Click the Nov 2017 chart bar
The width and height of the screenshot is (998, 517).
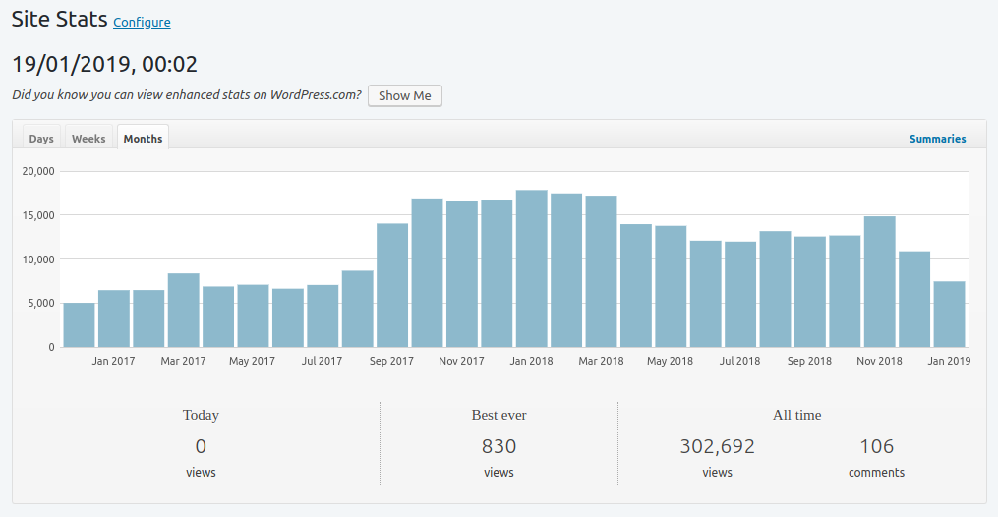point(462,275)
